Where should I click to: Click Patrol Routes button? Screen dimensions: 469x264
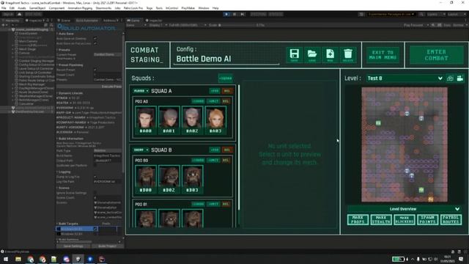[451, 220]
